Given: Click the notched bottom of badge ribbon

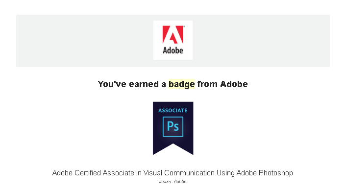Looking at the screenshot, I should [x=173, y=149].
